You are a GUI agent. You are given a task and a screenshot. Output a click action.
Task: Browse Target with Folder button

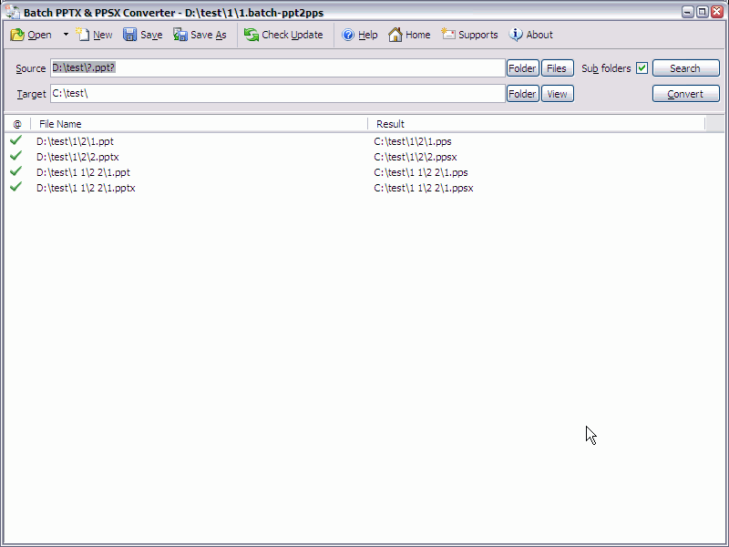[522, 94]
